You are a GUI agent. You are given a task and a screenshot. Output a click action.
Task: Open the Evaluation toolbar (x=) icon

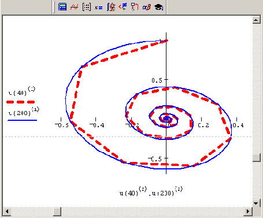[x=99, y=8]
